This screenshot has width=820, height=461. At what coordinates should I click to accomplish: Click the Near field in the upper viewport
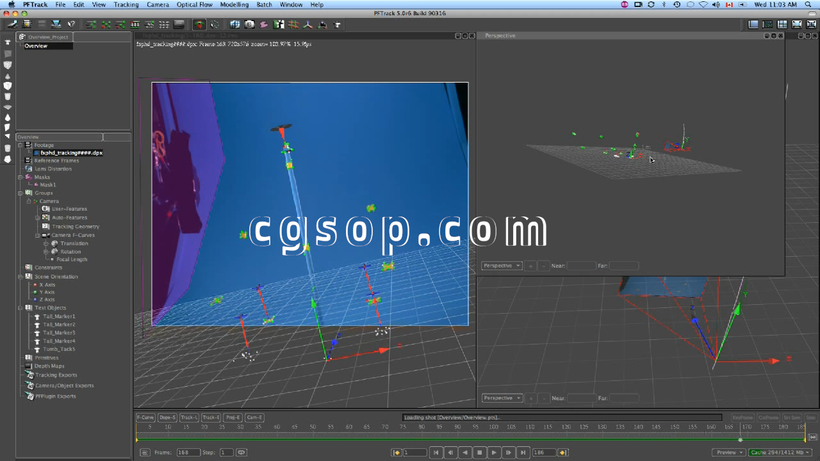(x=581, y=266)
